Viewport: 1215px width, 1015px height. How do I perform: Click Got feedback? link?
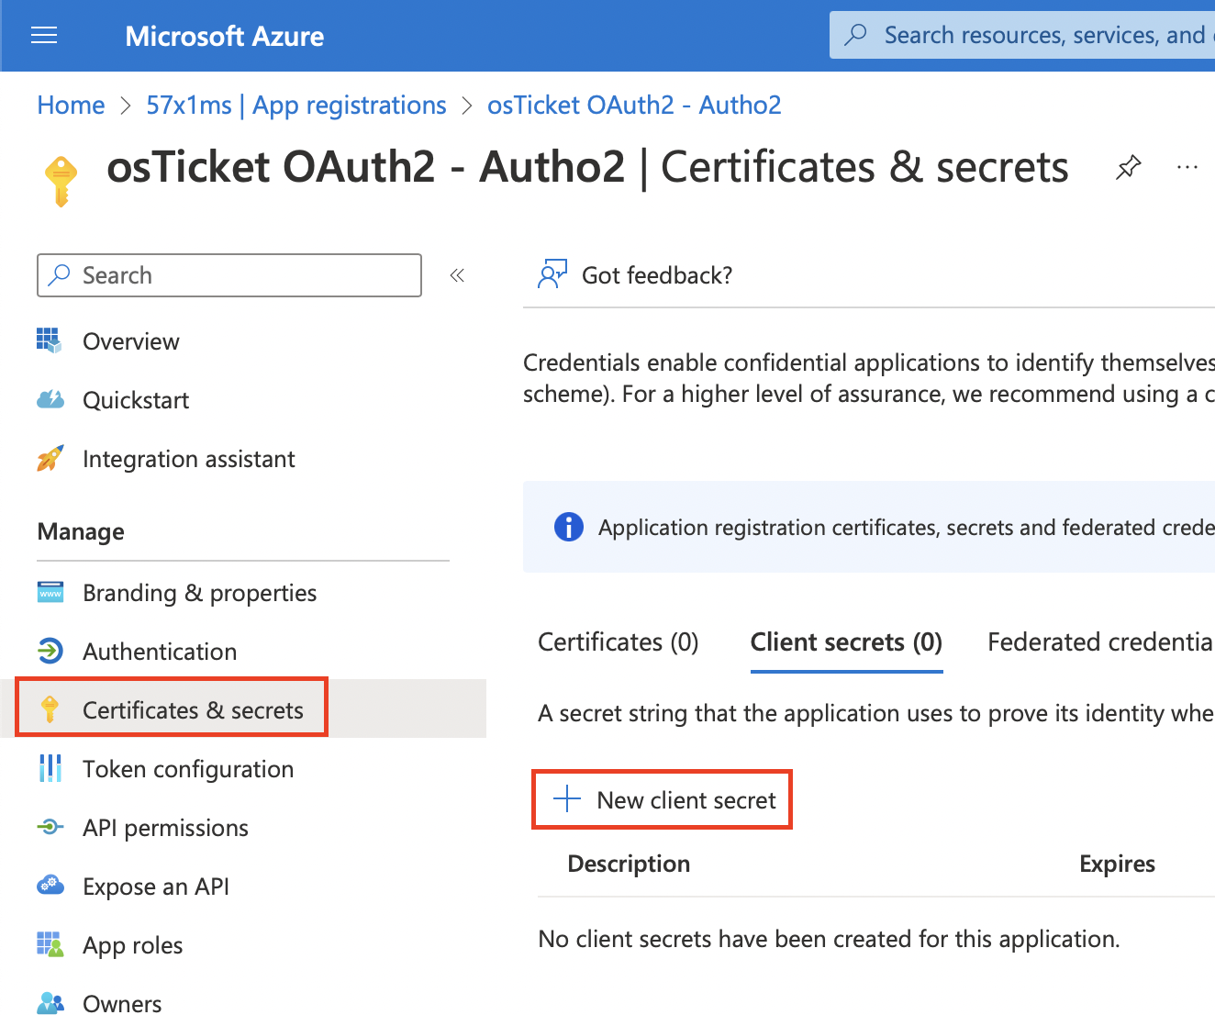coord(657,275)
